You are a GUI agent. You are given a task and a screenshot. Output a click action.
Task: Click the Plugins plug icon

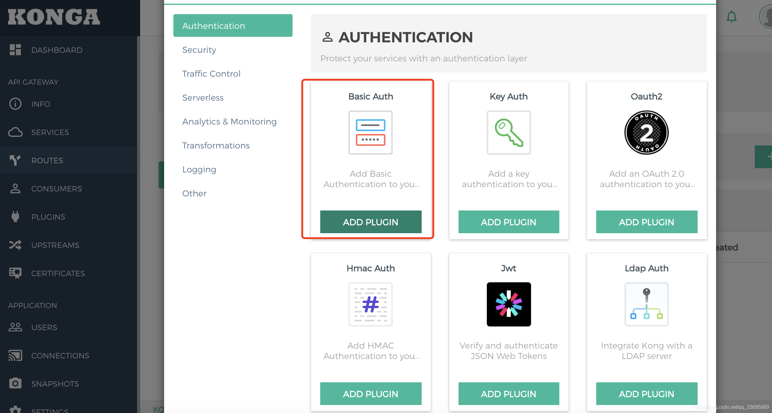tap(15, 217)
